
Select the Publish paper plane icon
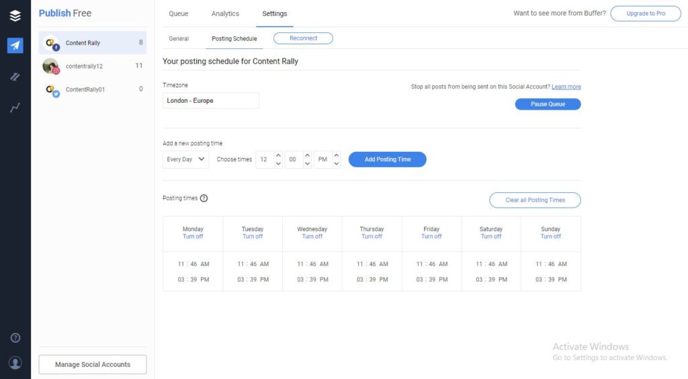coord(15,45)
